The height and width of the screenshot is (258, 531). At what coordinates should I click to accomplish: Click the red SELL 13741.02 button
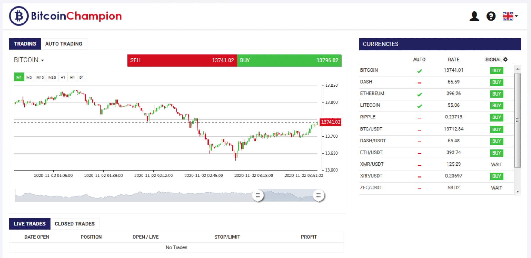click(x=182, y=60)
